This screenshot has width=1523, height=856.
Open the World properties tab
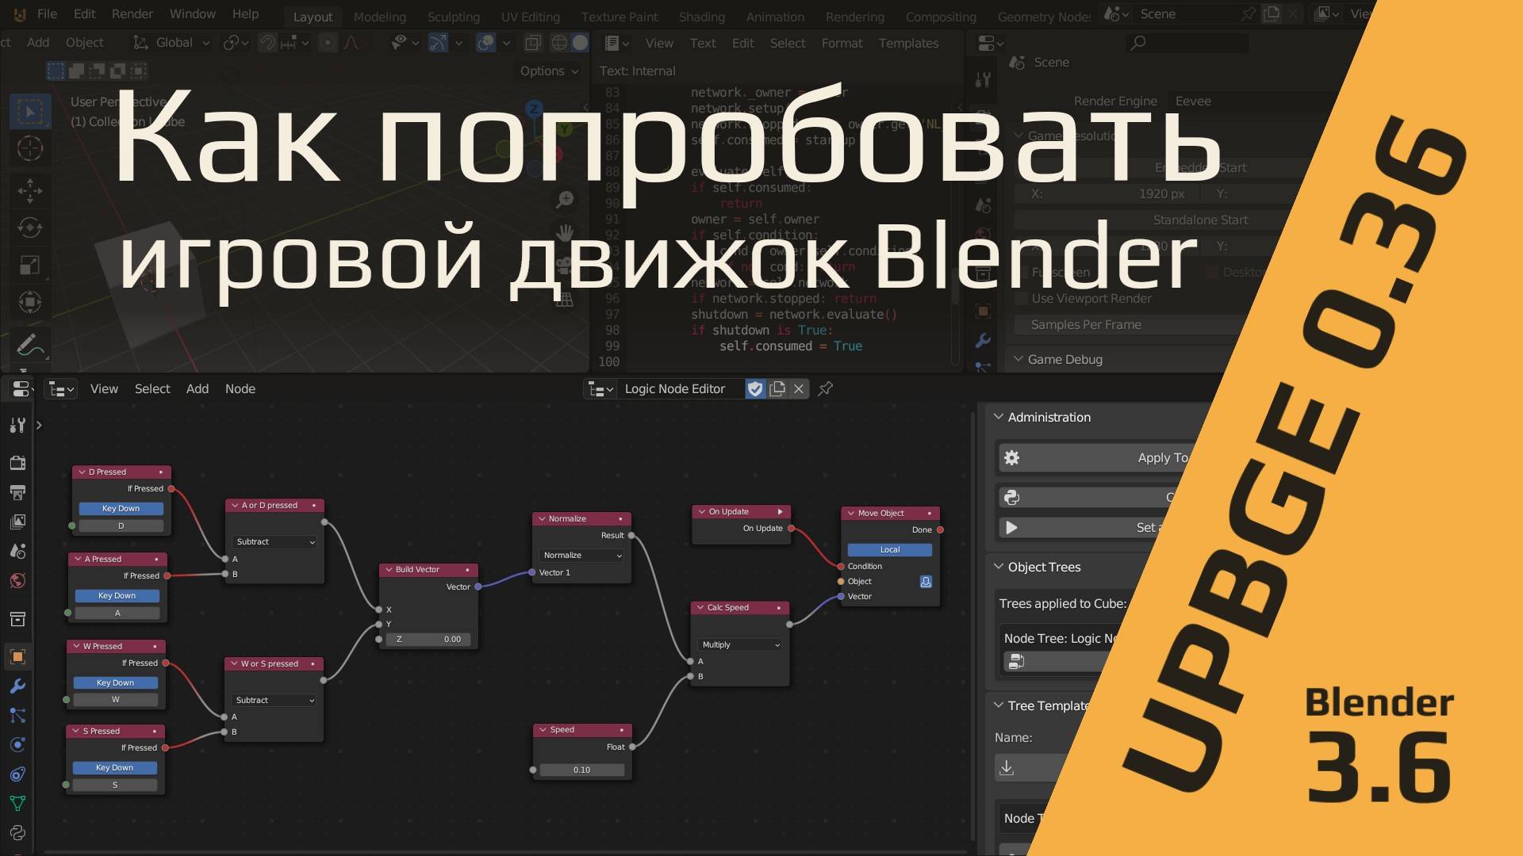pos(17,581)
